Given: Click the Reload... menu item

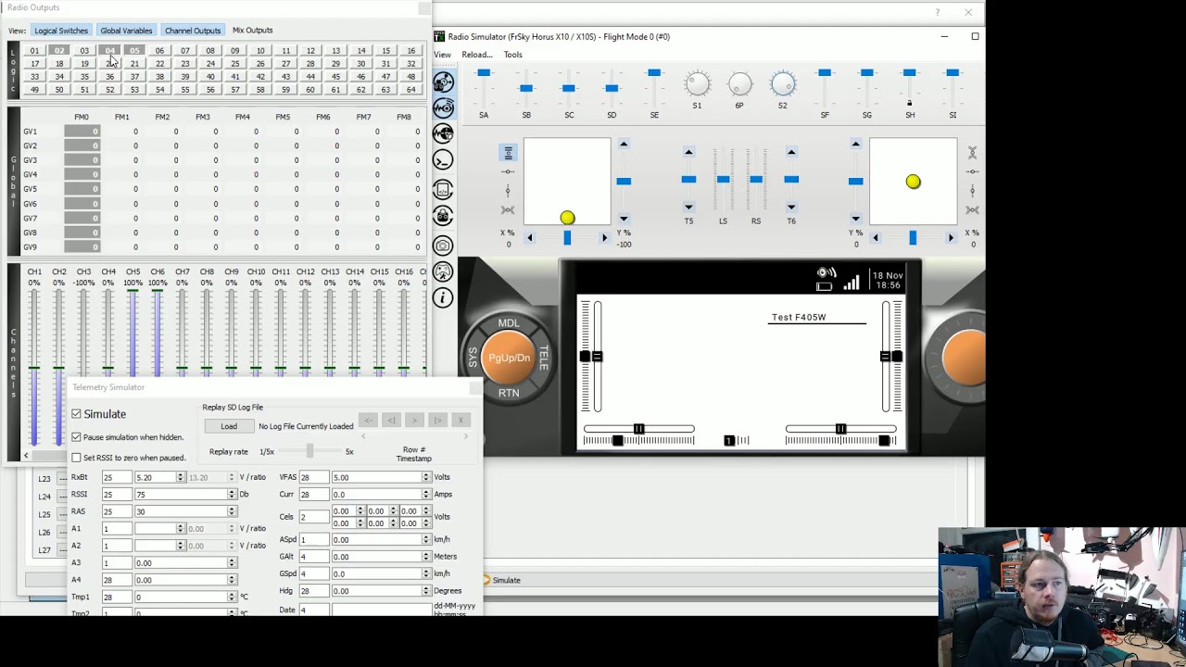Looking at the screenshot, I should point(476,55).
